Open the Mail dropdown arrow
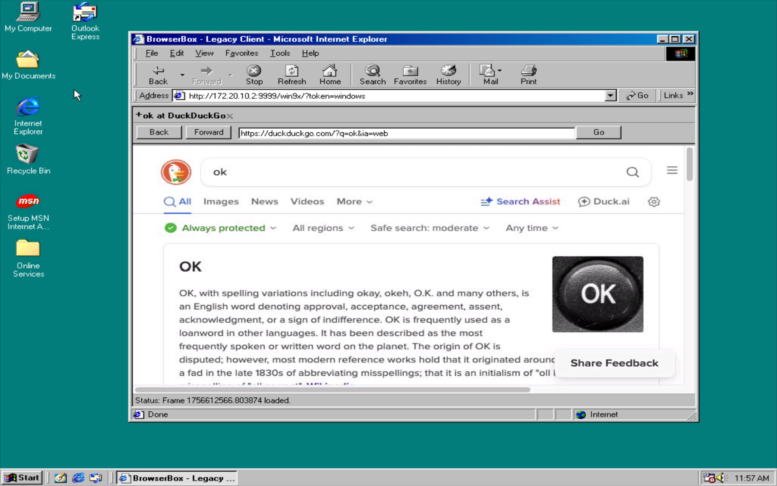Image resolution: width=777 pixels, height=486 pixels. tap(500, 70)
